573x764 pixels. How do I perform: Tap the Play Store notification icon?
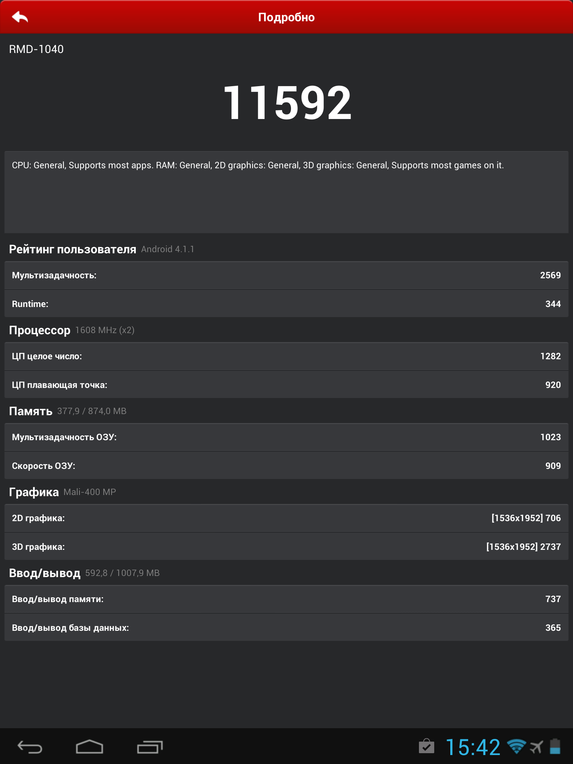426,746
